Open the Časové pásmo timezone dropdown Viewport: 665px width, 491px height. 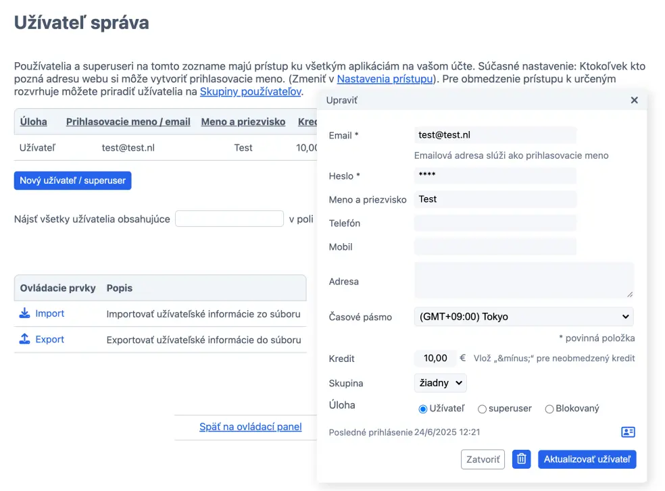524,317
